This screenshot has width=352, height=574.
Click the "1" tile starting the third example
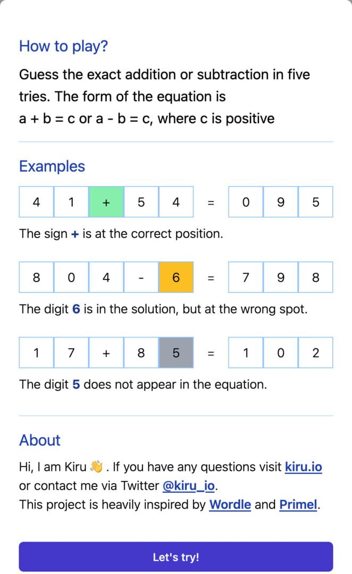point(36,352)
